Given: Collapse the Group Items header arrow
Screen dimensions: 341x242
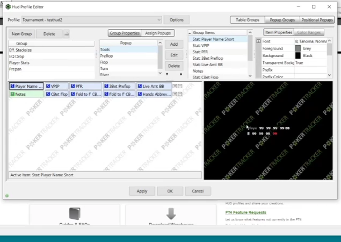Looking at the screenshot, I should (x=190, y=33).
